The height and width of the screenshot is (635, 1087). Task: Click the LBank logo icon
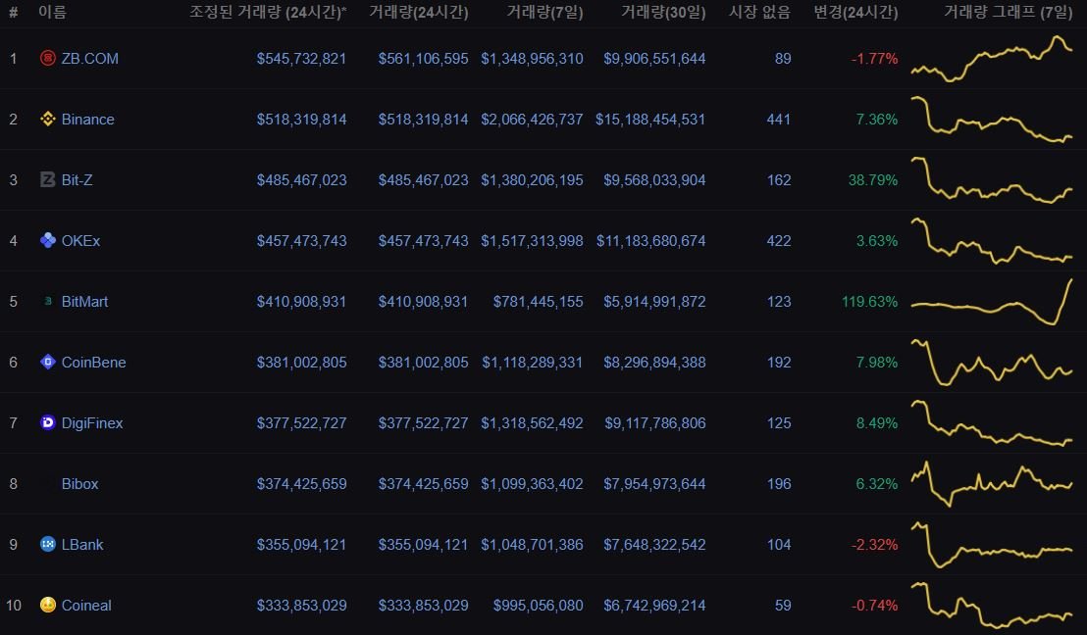pyautogui.click(x=47, y=544)
